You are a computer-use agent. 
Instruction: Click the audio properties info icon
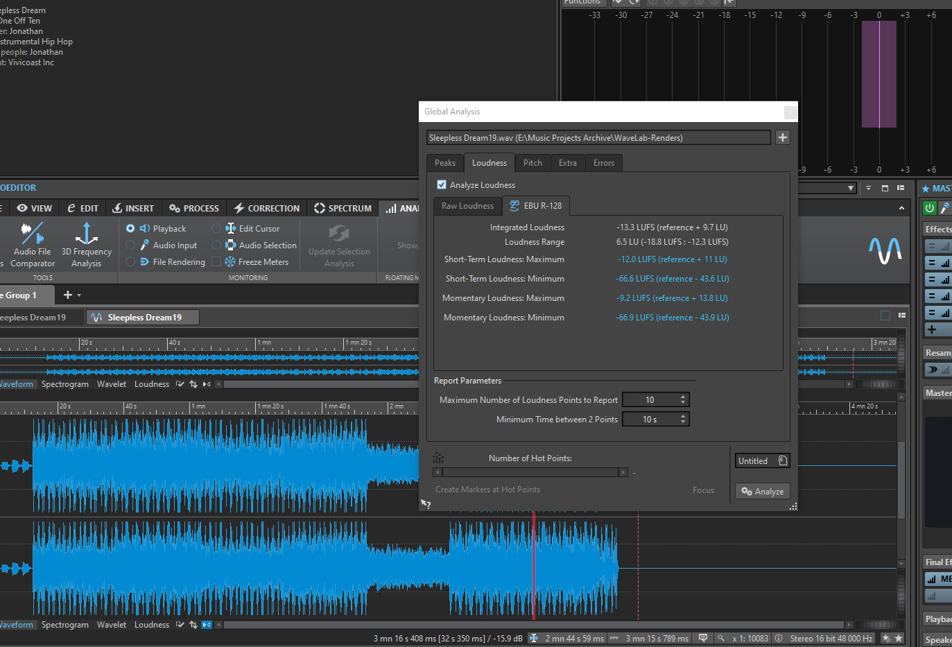(x=779, y=638)
